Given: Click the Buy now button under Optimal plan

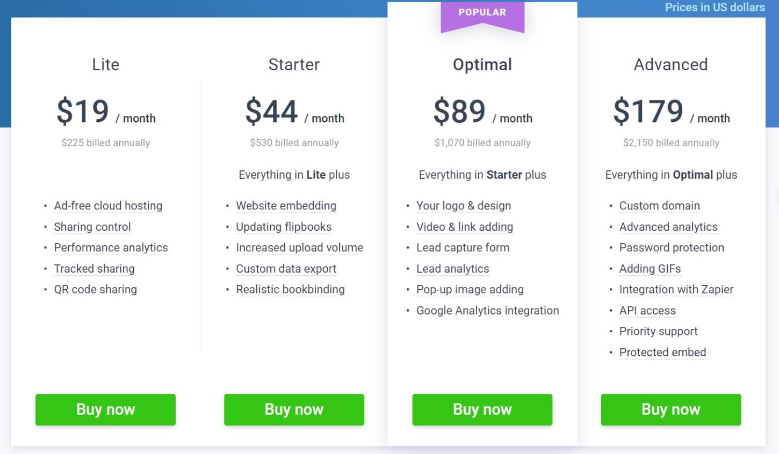Looking at the screenshot, I should click(482, 409).
